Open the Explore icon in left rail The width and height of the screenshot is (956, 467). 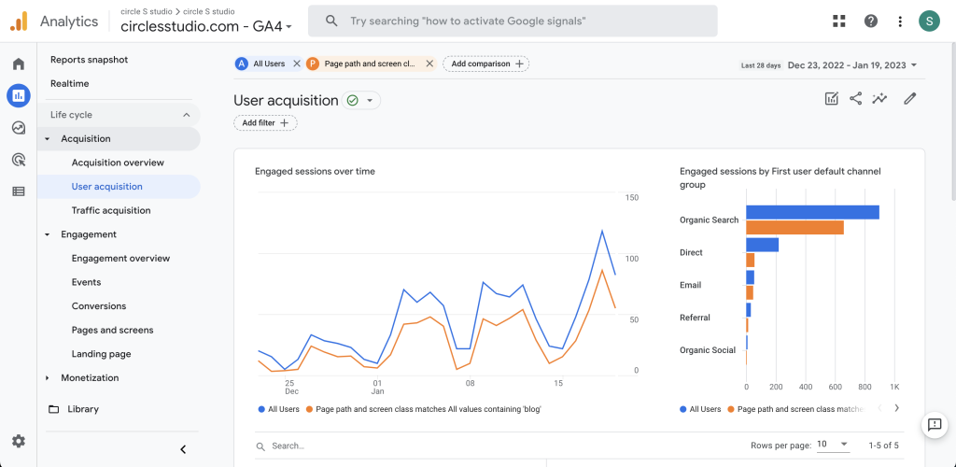(x=19, y=128)
